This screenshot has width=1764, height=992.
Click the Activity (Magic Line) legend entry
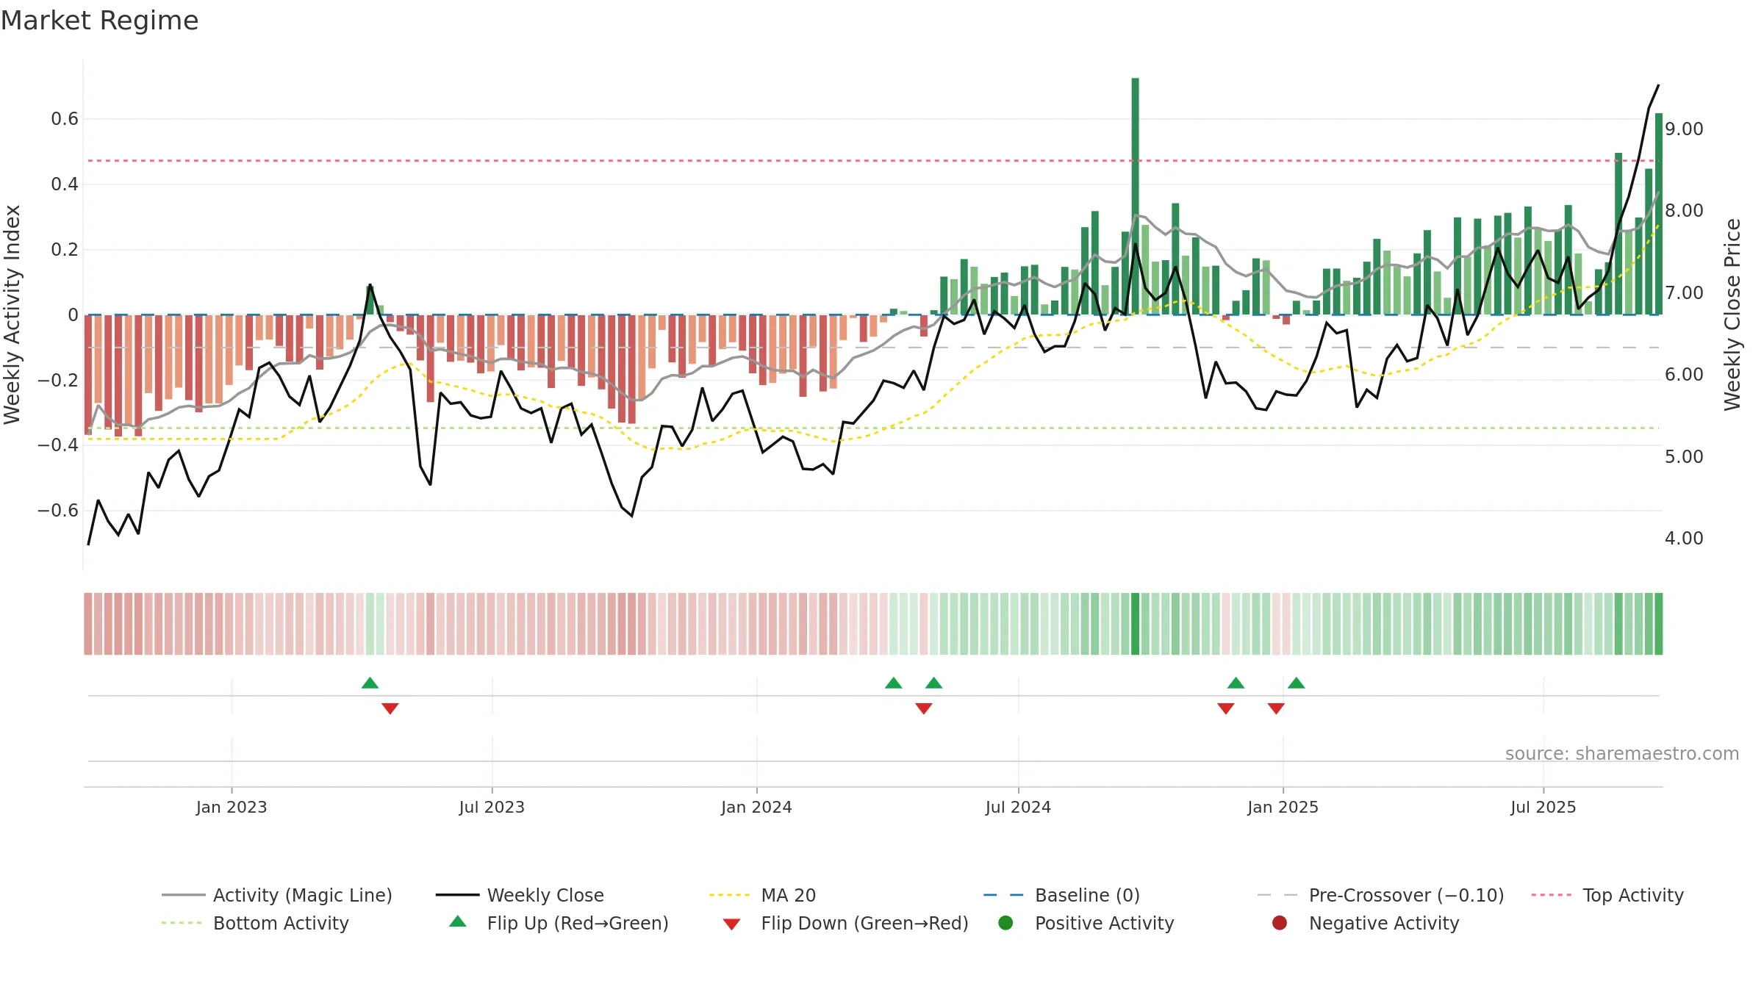tap(277, 895)
